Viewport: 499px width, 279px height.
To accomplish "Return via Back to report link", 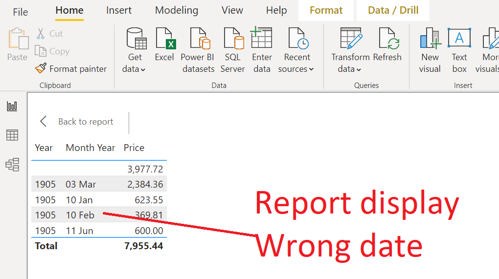I will coord(86,122).
